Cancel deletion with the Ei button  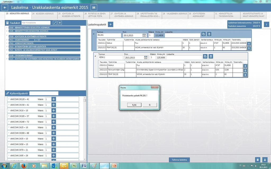(150, 105)
